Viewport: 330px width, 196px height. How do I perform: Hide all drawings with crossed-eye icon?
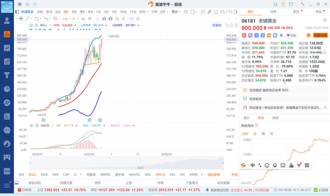117,19
